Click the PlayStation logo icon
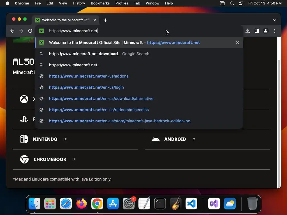This screenshot has width=287, height=215. pos(24,119)
